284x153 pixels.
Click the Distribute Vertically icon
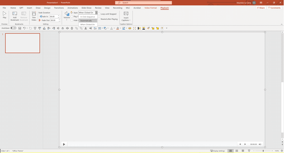point(72,28)
